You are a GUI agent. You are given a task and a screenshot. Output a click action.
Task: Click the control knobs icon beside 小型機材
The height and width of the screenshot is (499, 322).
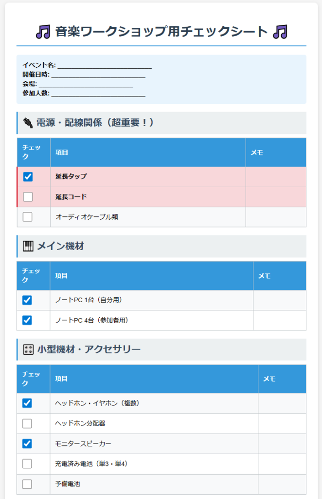(28, 349)
